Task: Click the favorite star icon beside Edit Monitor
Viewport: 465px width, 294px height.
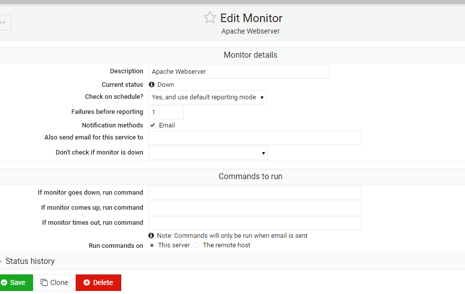Action: point(209,18)
